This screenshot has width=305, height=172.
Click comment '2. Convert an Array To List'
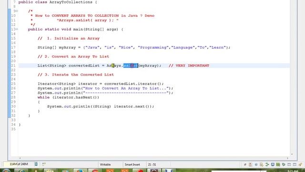coord(73,56)
